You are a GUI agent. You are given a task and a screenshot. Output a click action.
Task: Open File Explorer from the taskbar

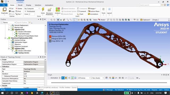coord(22,93)
